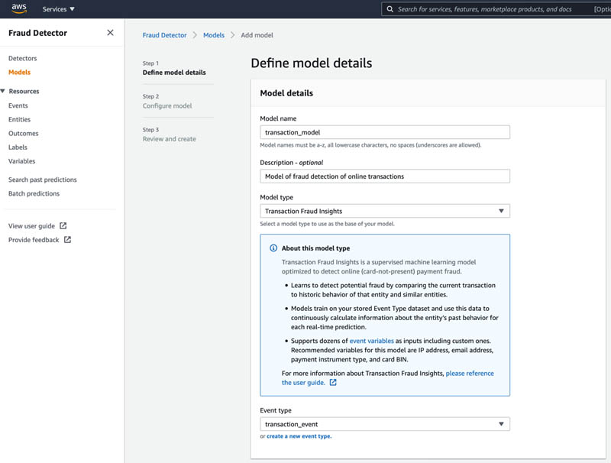
Task: Click the search magnifier icon
Action: [x=390, y=9]
